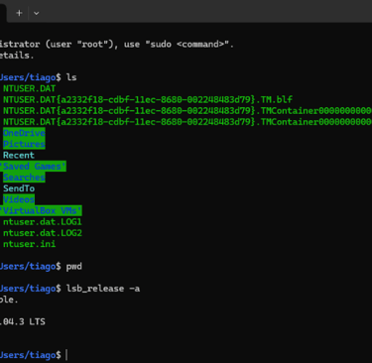
Task: Click the Videos directory entry
Action: point(19,199)
